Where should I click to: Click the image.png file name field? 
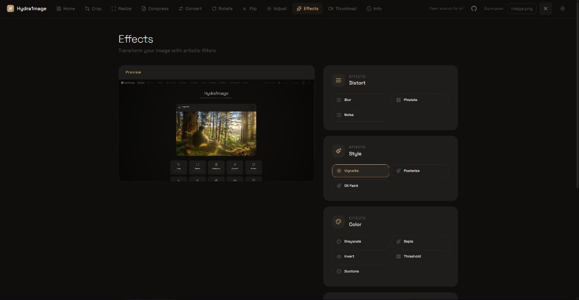(x=522, y=9)
